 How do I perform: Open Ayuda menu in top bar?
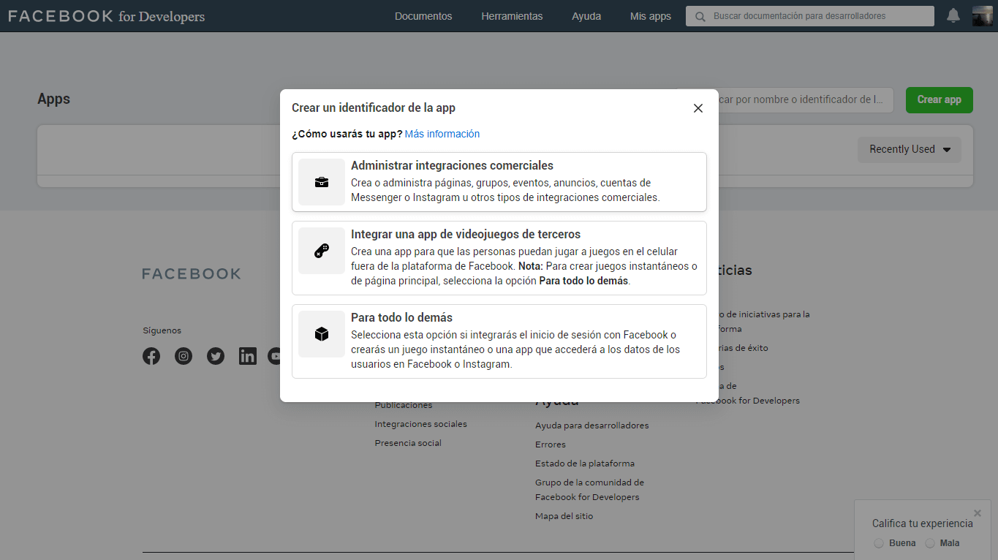click(586, 16)
